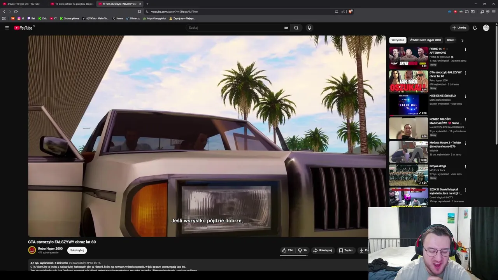
Task: Click the share page icon in address bar
Action: [343, 12]
